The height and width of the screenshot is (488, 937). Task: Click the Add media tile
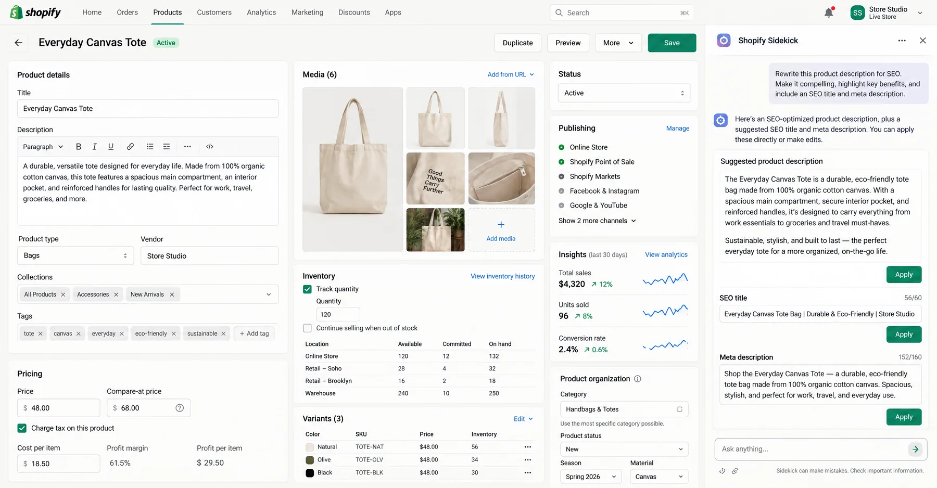point(501,230)
